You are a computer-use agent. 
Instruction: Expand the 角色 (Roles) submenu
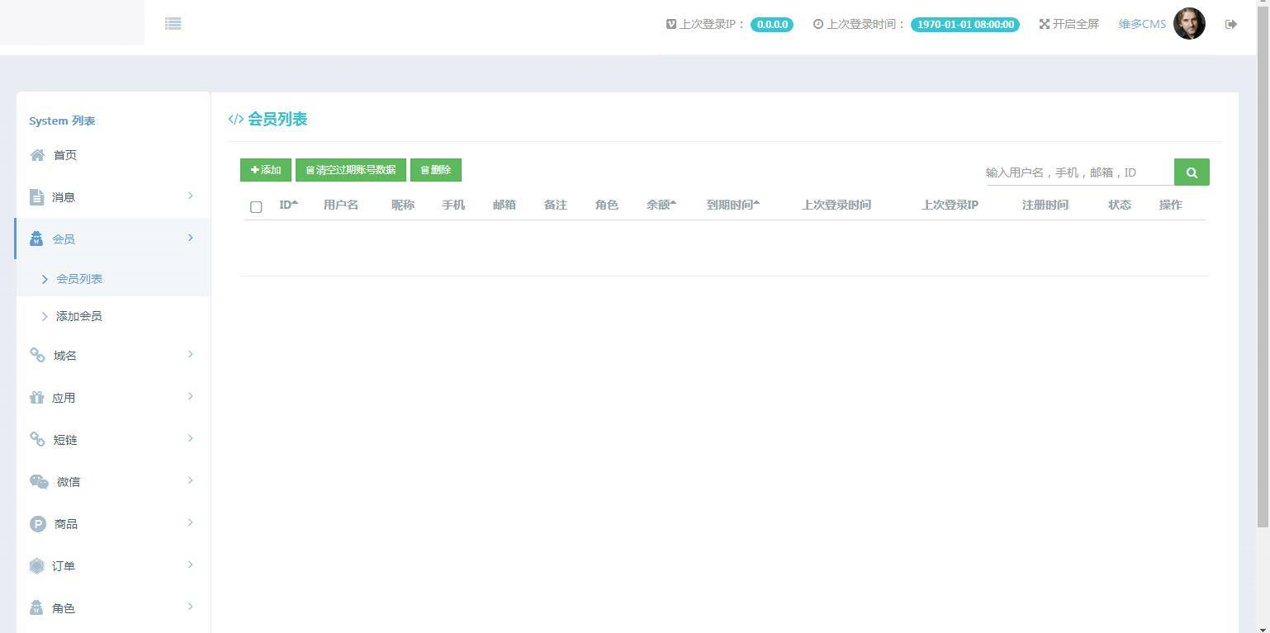tap(191, 607)
